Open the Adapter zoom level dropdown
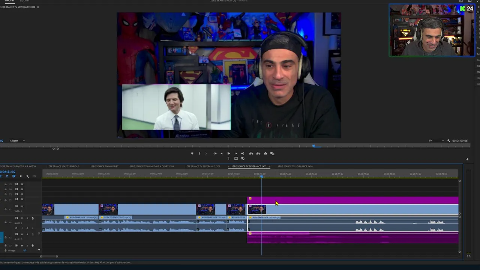The image size is (480, 270). [x=17, y=141]
